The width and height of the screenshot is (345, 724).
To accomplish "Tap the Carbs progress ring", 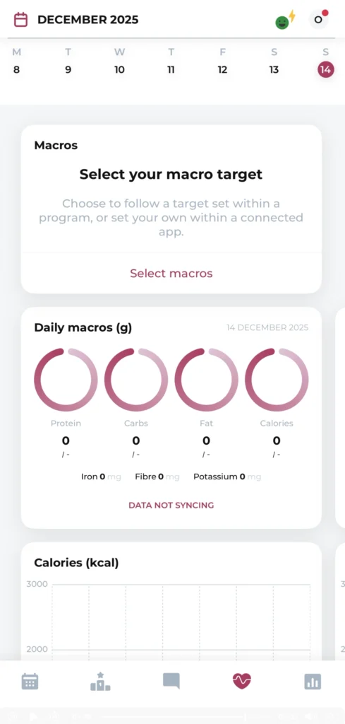I will (x=136, y=380).
